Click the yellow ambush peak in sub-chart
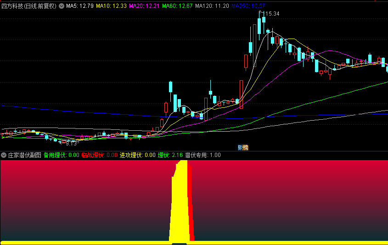This screenshot has width=388, height=245. tap(180, 201)
